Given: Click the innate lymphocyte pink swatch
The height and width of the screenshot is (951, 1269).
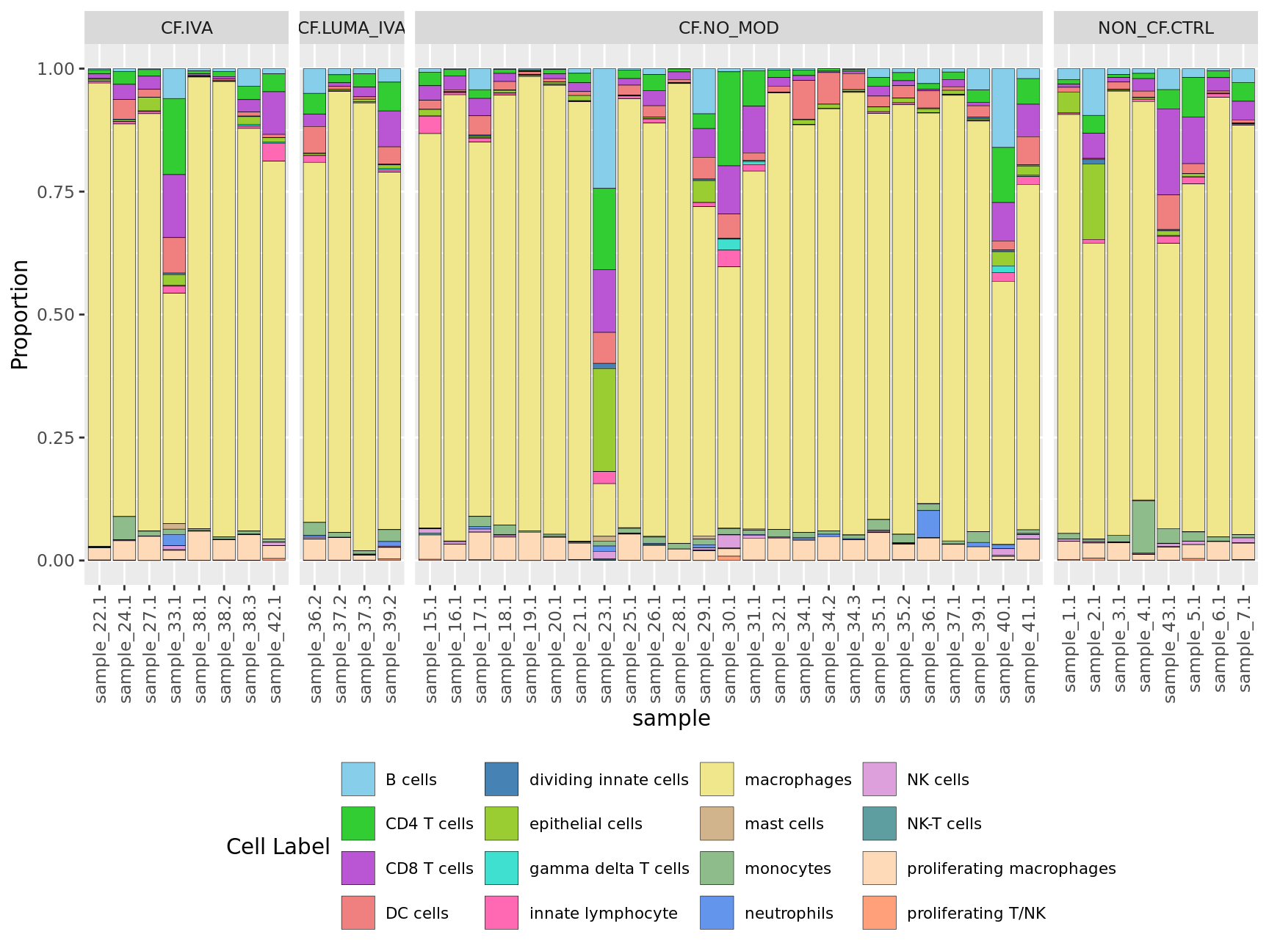Looking at the screenshot, I should (502, 913).
